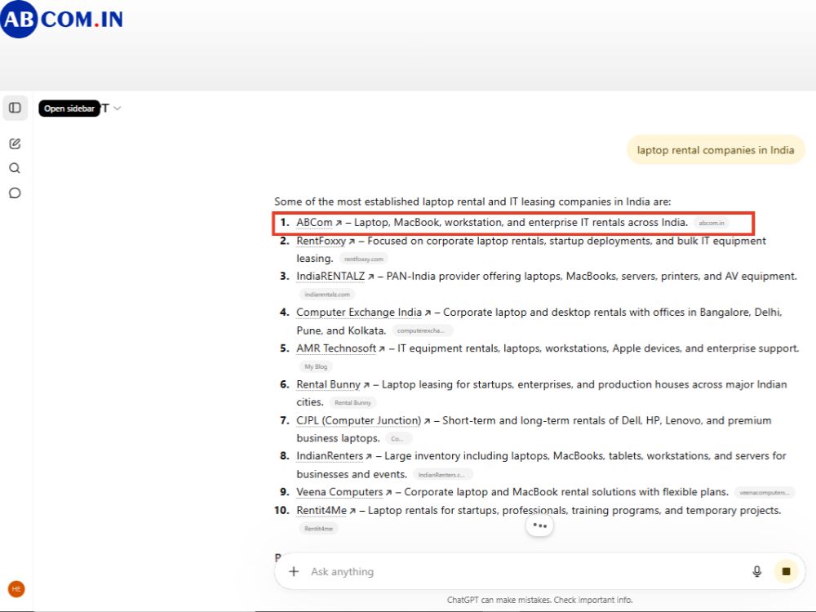Click the orange user profile avatar
The image size is (816, 612).
(x=16, y=588)
